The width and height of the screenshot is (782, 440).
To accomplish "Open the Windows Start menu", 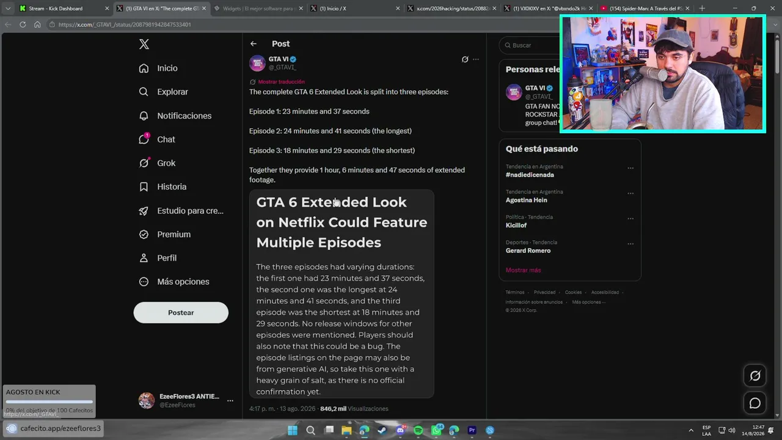I will tap(293, 430).
